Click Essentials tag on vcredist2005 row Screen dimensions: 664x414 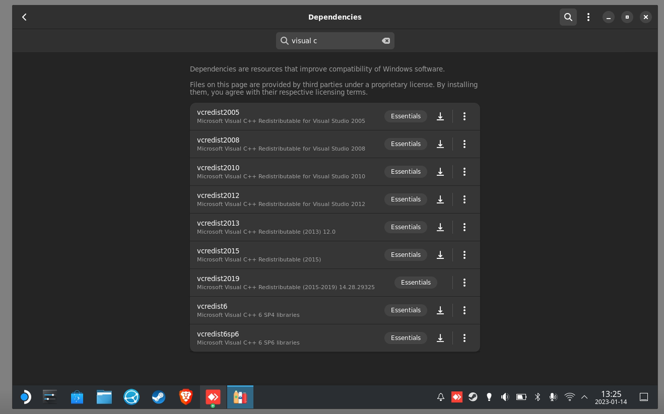coord(406,116)
